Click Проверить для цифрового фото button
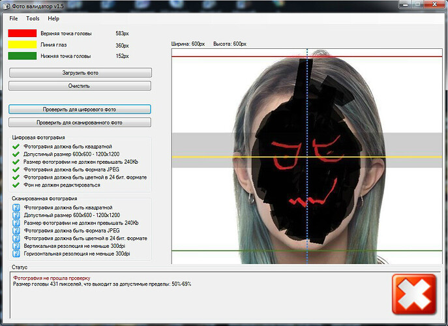The height and width of the screenshot is (326, 448). 80,109
